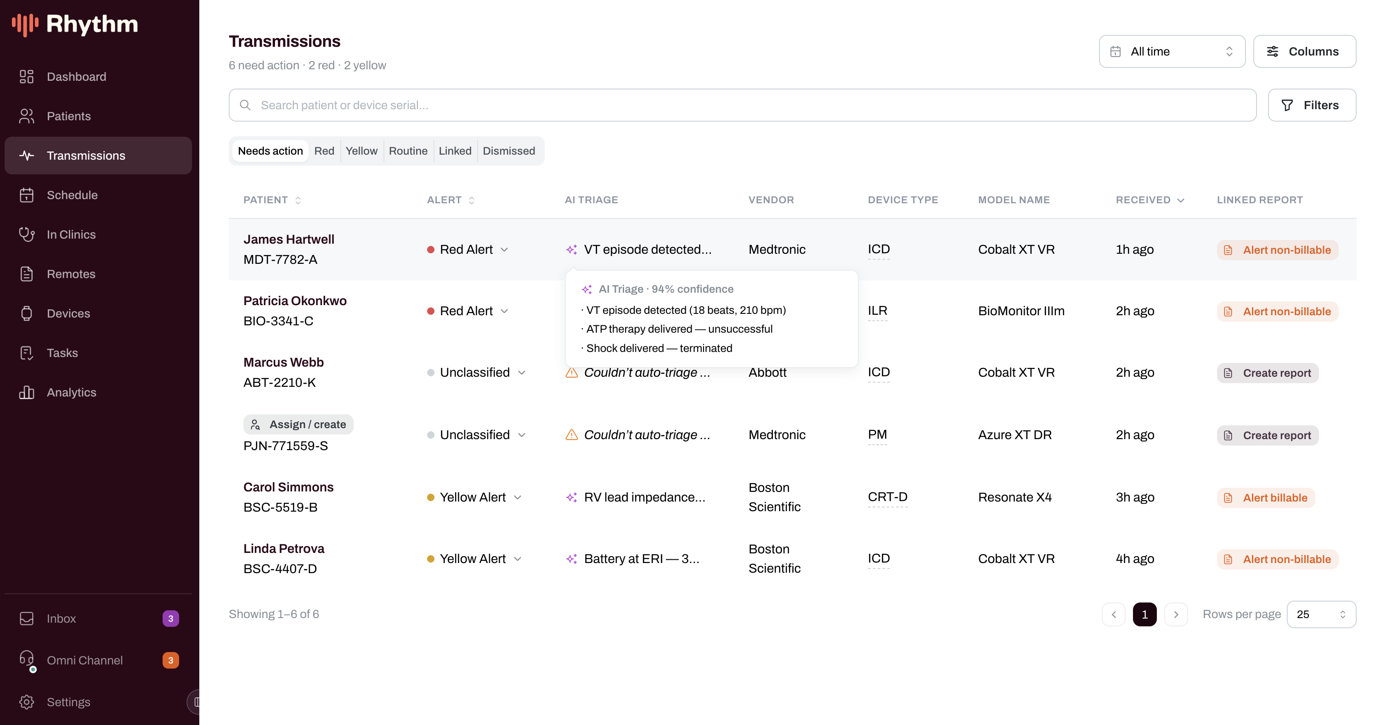Screen dimensions: 1375x725
Task: Sort by the Alert column header
Action: 451,200
